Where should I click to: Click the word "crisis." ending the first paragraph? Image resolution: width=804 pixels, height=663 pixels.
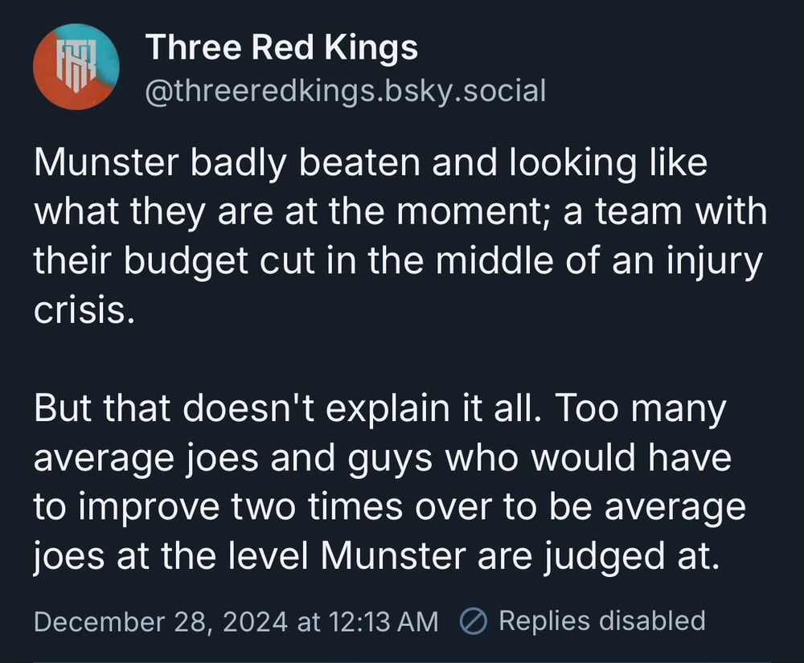pos(80,310)
